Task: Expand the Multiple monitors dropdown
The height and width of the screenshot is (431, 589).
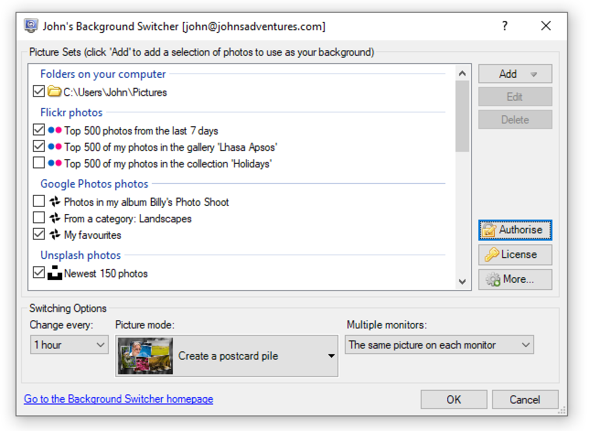Action: (439, 345)
